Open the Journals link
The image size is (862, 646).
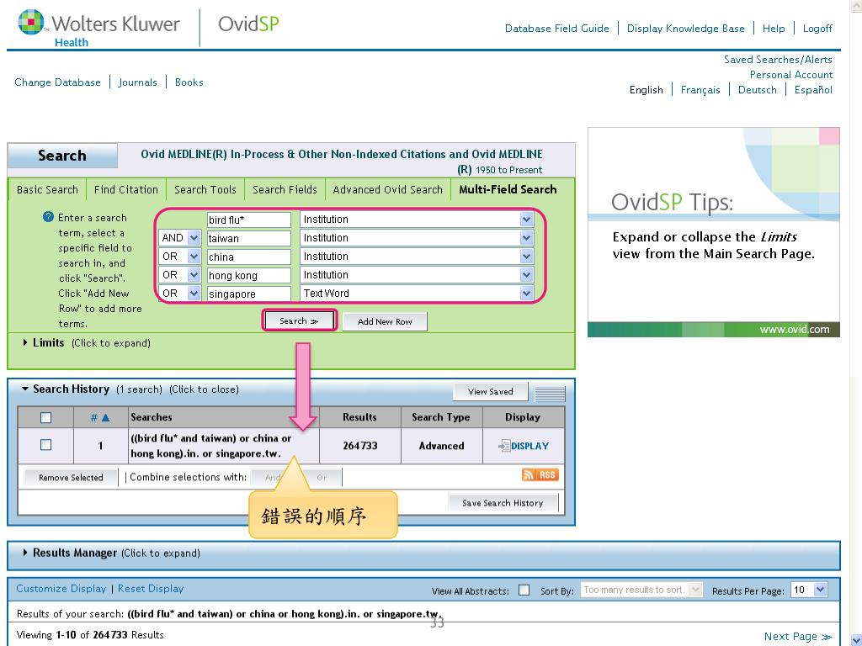(x=137, y=82)
